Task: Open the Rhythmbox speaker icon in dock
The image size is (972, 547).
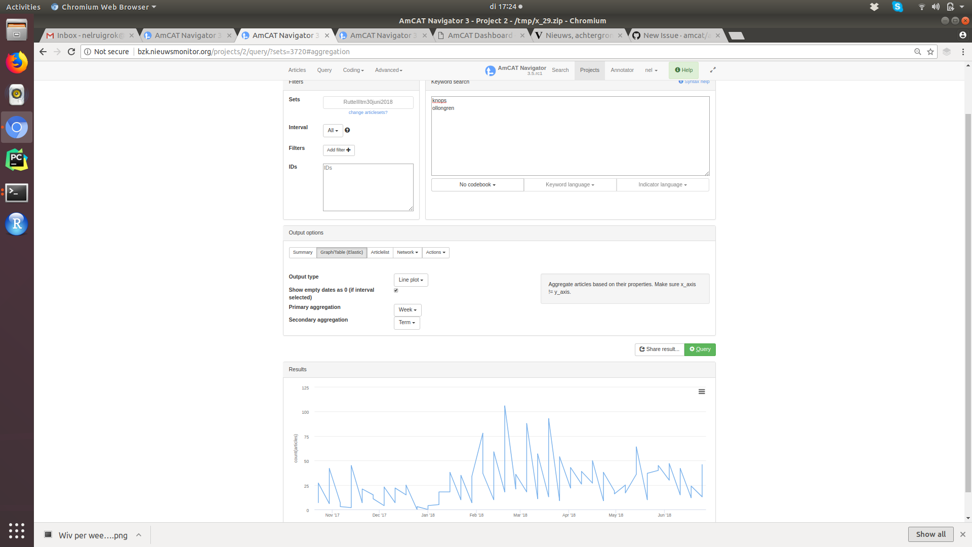Action: 17,94
